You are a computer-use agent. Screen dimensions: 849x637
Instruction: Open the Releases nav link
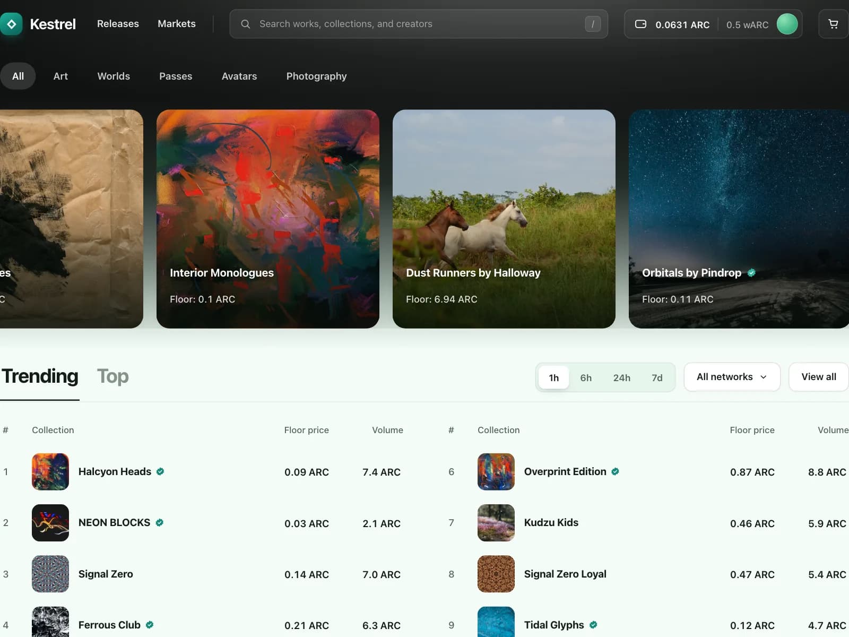[x=118, y=24]
